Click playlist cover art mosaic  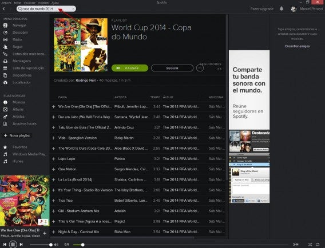[81, 45]
